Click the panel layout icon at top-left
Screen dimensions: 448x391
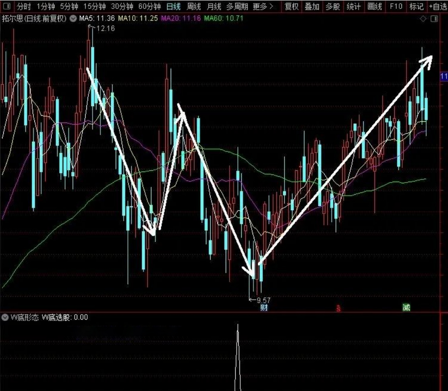click(x=6, y=6)
